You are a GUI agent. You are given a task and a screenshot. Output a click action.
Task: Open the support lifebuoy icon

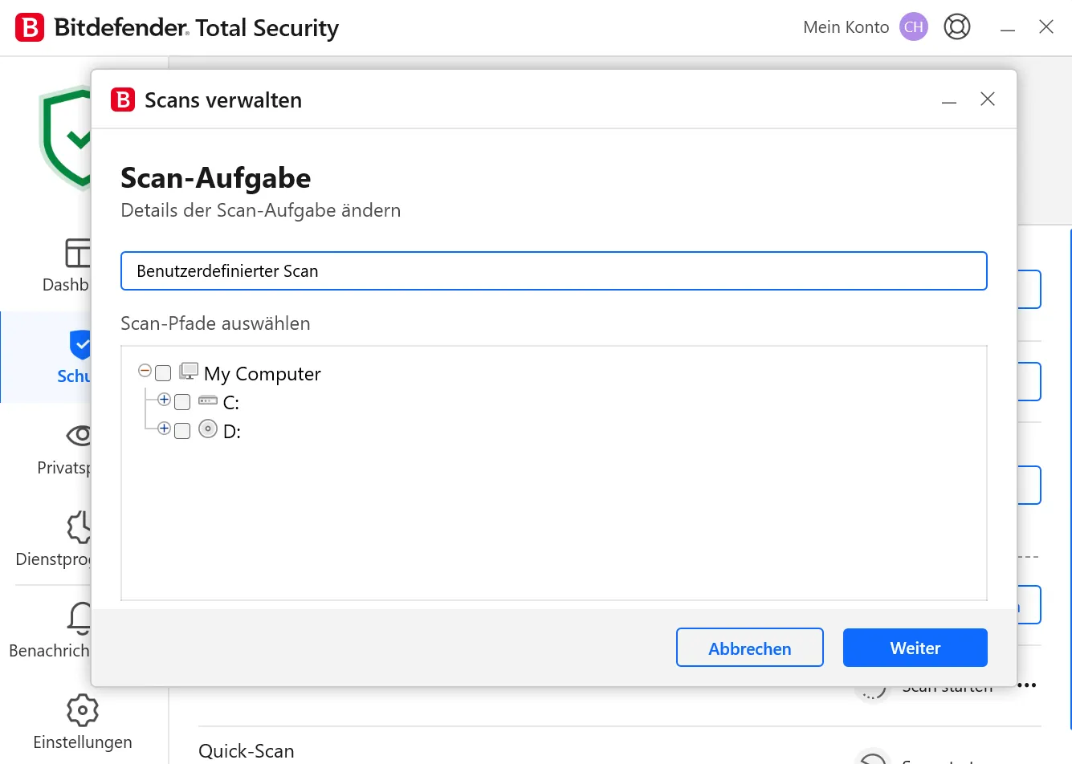pyautogui.click(x=956, y=27)
